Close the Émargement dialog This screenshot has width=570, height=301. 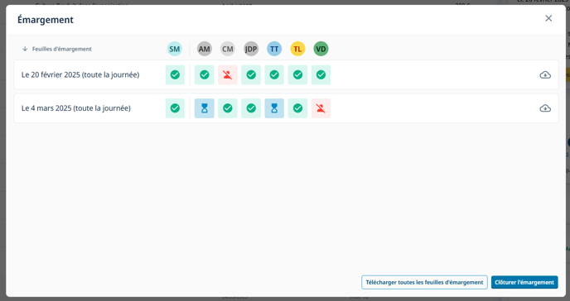pyautogui.click(x=548, y=18)
